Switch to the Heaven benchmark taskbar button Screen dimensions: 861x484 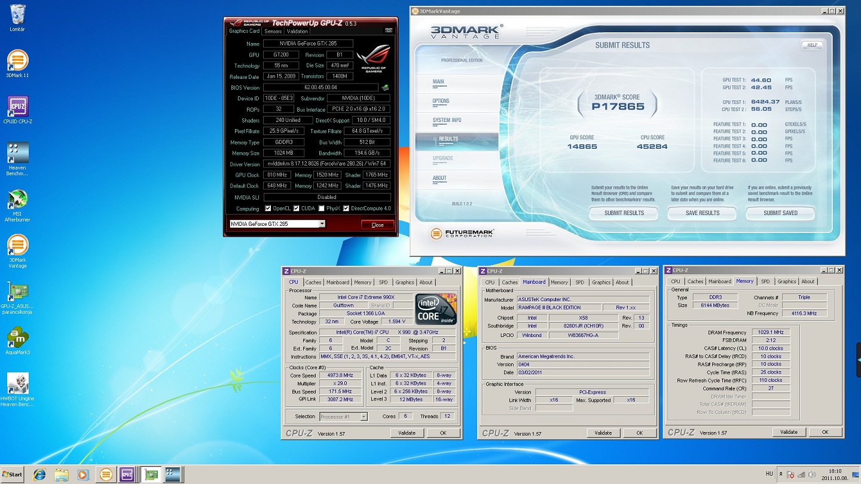[x=172, y=474]
